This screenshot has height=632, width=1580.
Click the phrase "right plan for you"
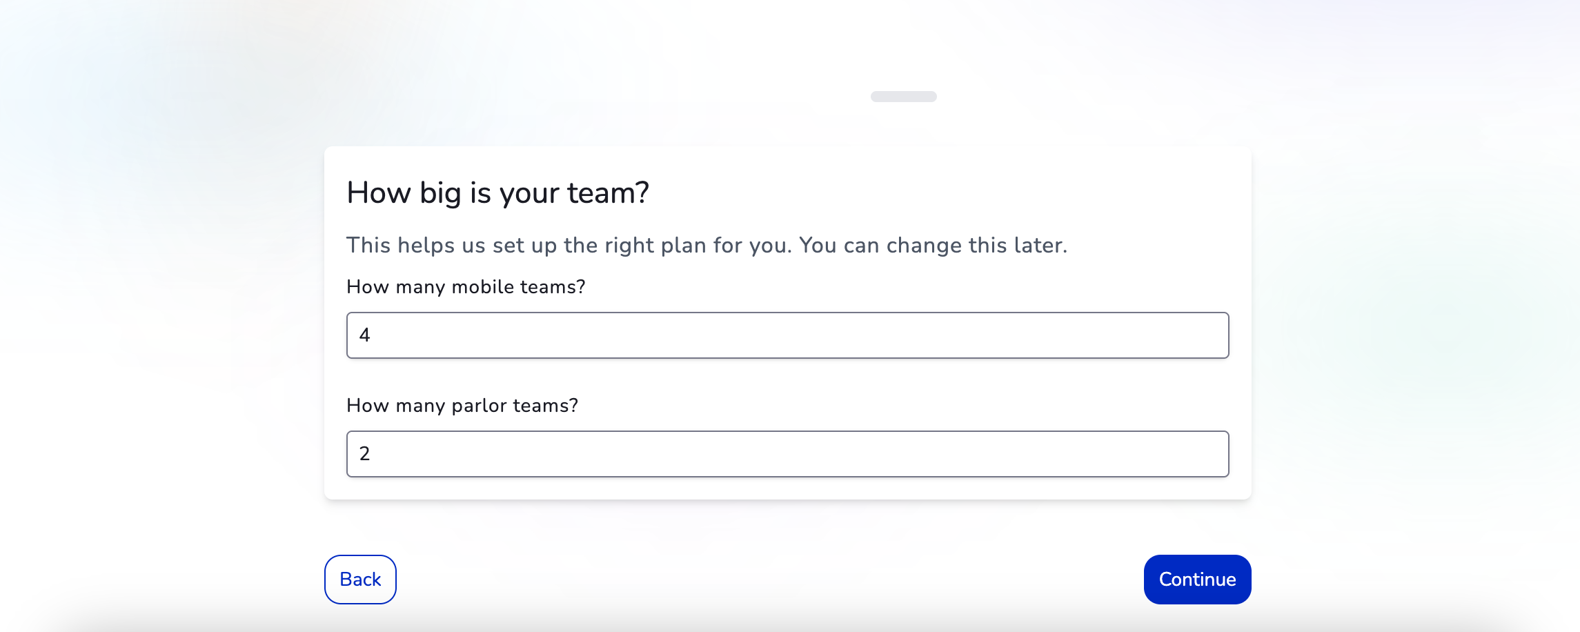coord(698,246)
